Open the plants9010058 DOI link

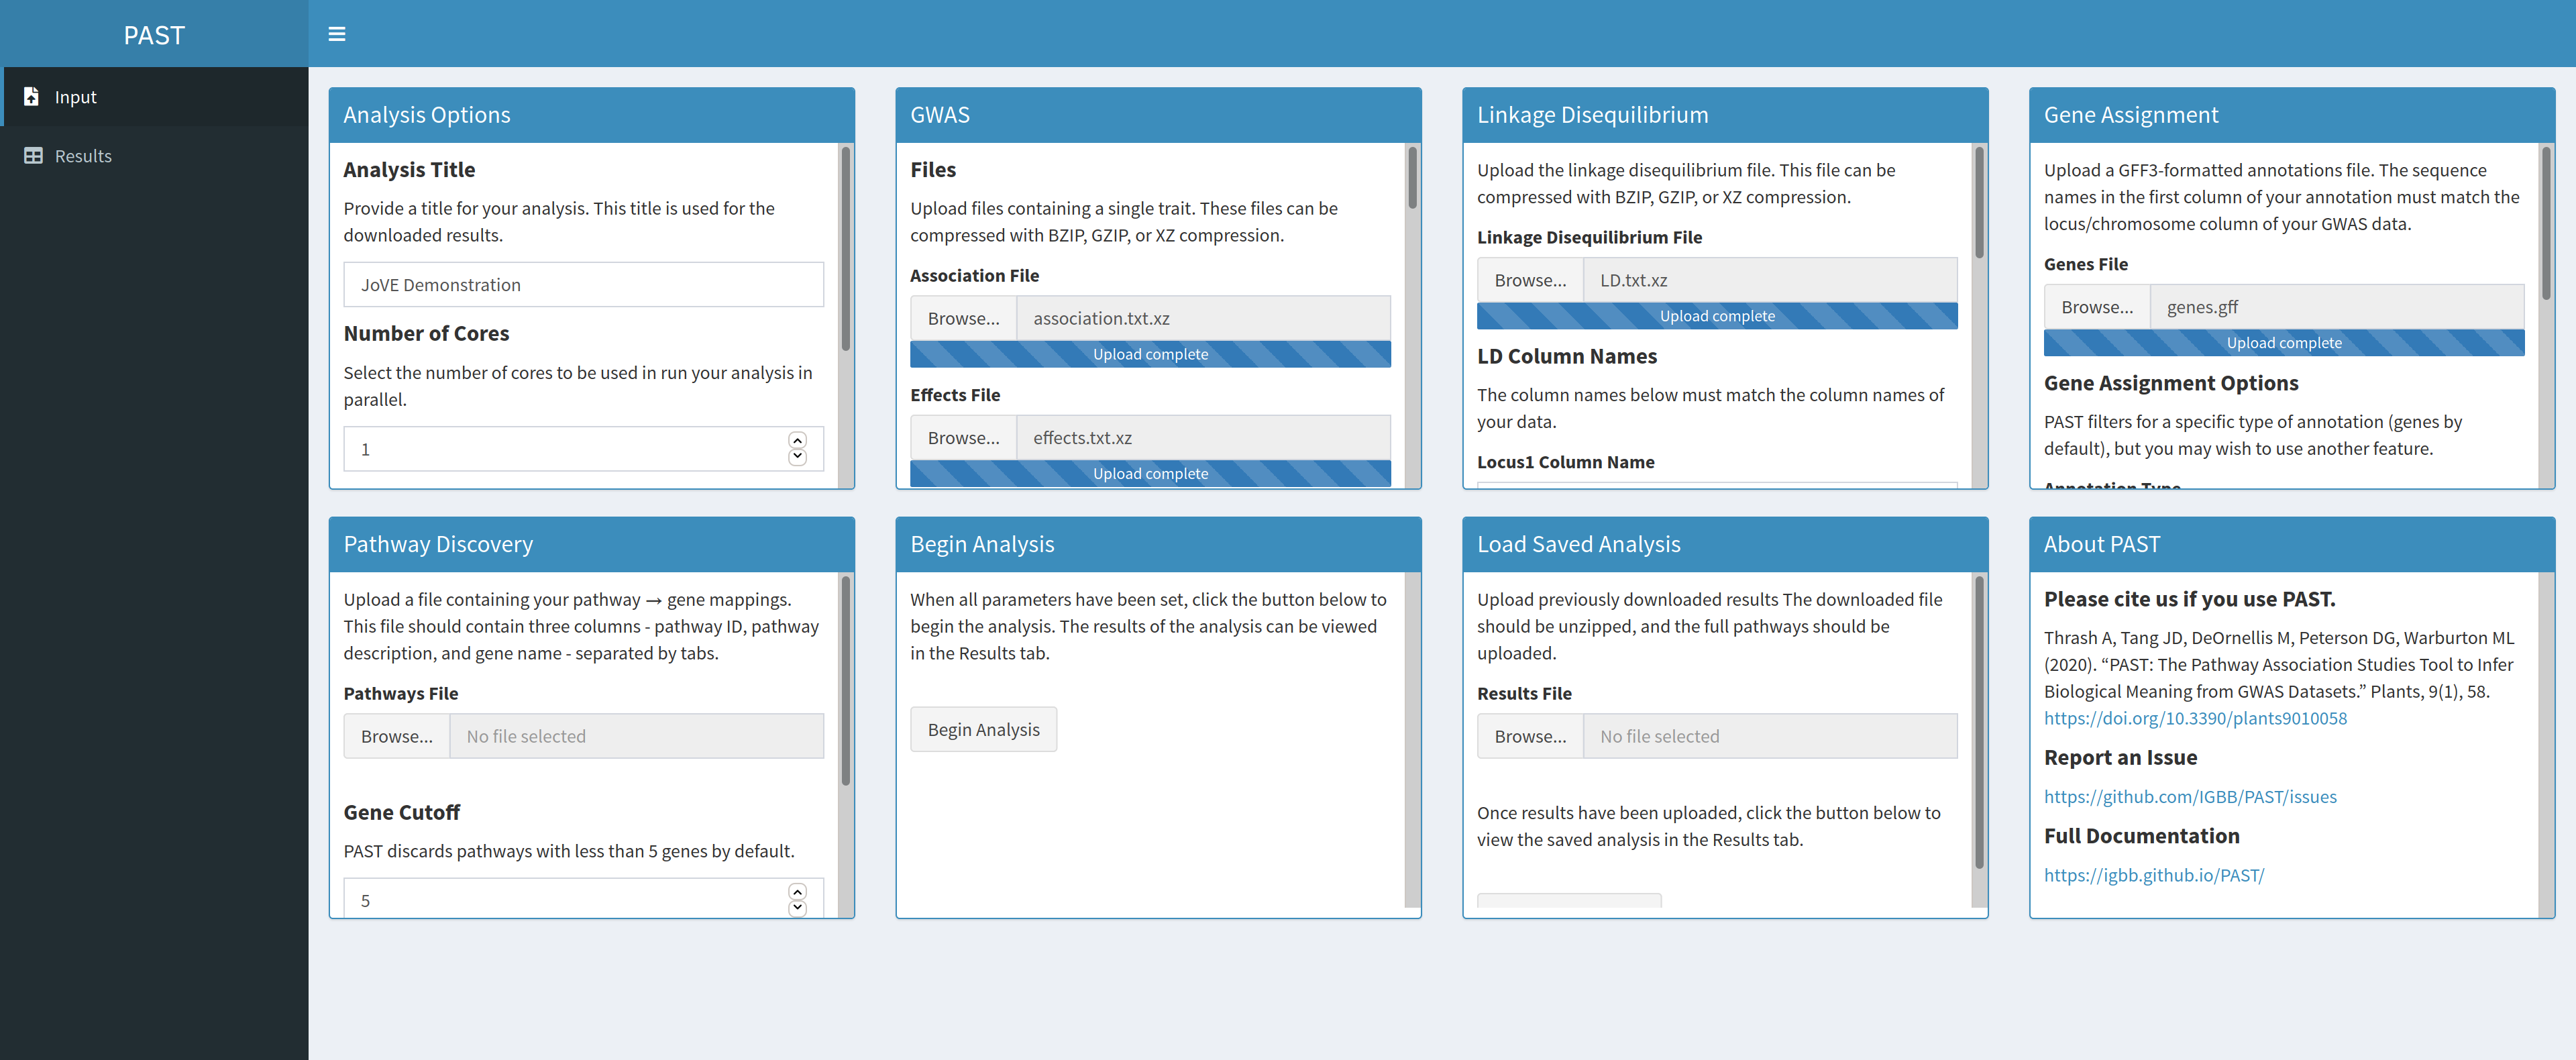[2195, 719]
